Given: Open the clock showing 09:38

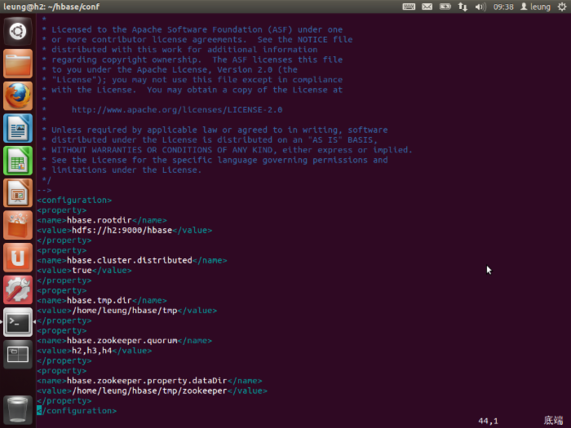Looking at the screenshot, I should [x=503, y=7].
